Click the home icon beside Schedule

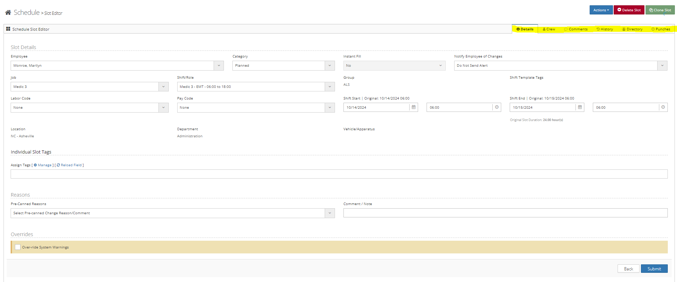tap(8, 13)
